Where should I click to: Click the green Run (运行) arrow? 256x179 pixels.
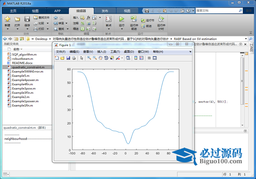pos(121,19)
